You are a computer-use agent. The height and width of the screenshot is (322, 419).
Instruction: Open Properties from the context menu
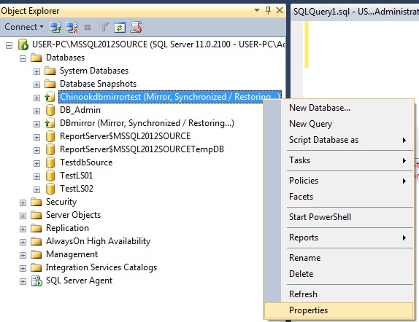pos(338,310)
